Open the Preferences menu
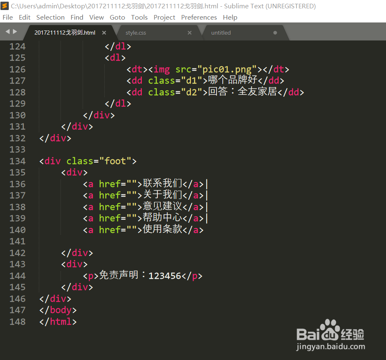This screenshot has height=360, width=386. (199, 18)
